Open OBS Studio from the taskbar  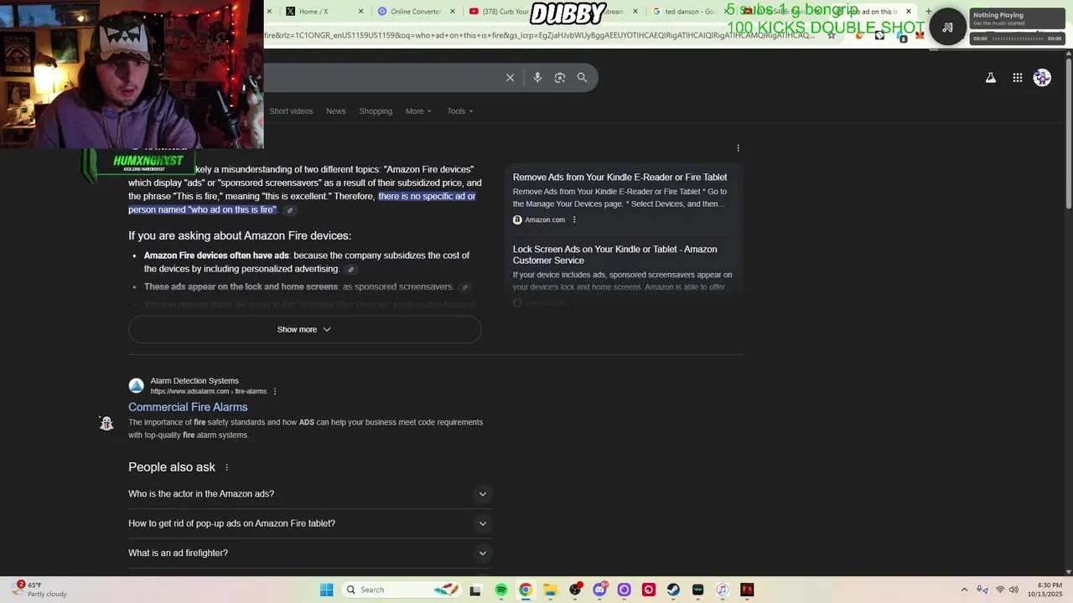point(575,590)
